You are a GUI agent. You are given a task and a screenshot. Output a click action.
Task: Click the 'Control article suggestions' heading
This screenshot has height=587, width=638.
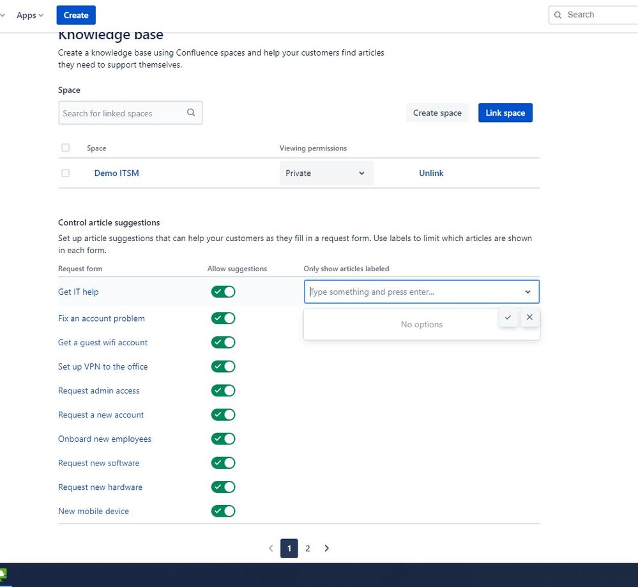[x=109, y=223]
